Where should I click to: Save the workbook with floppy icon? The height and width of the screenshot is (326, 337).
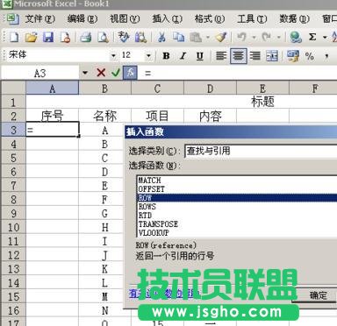48,37
